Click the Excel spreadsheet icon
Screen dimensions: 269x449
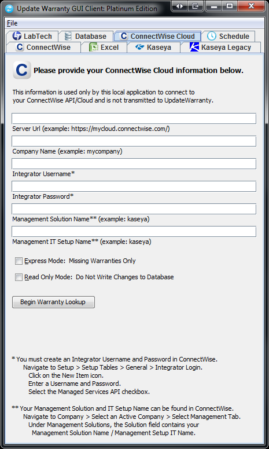[x=94, y=48]
